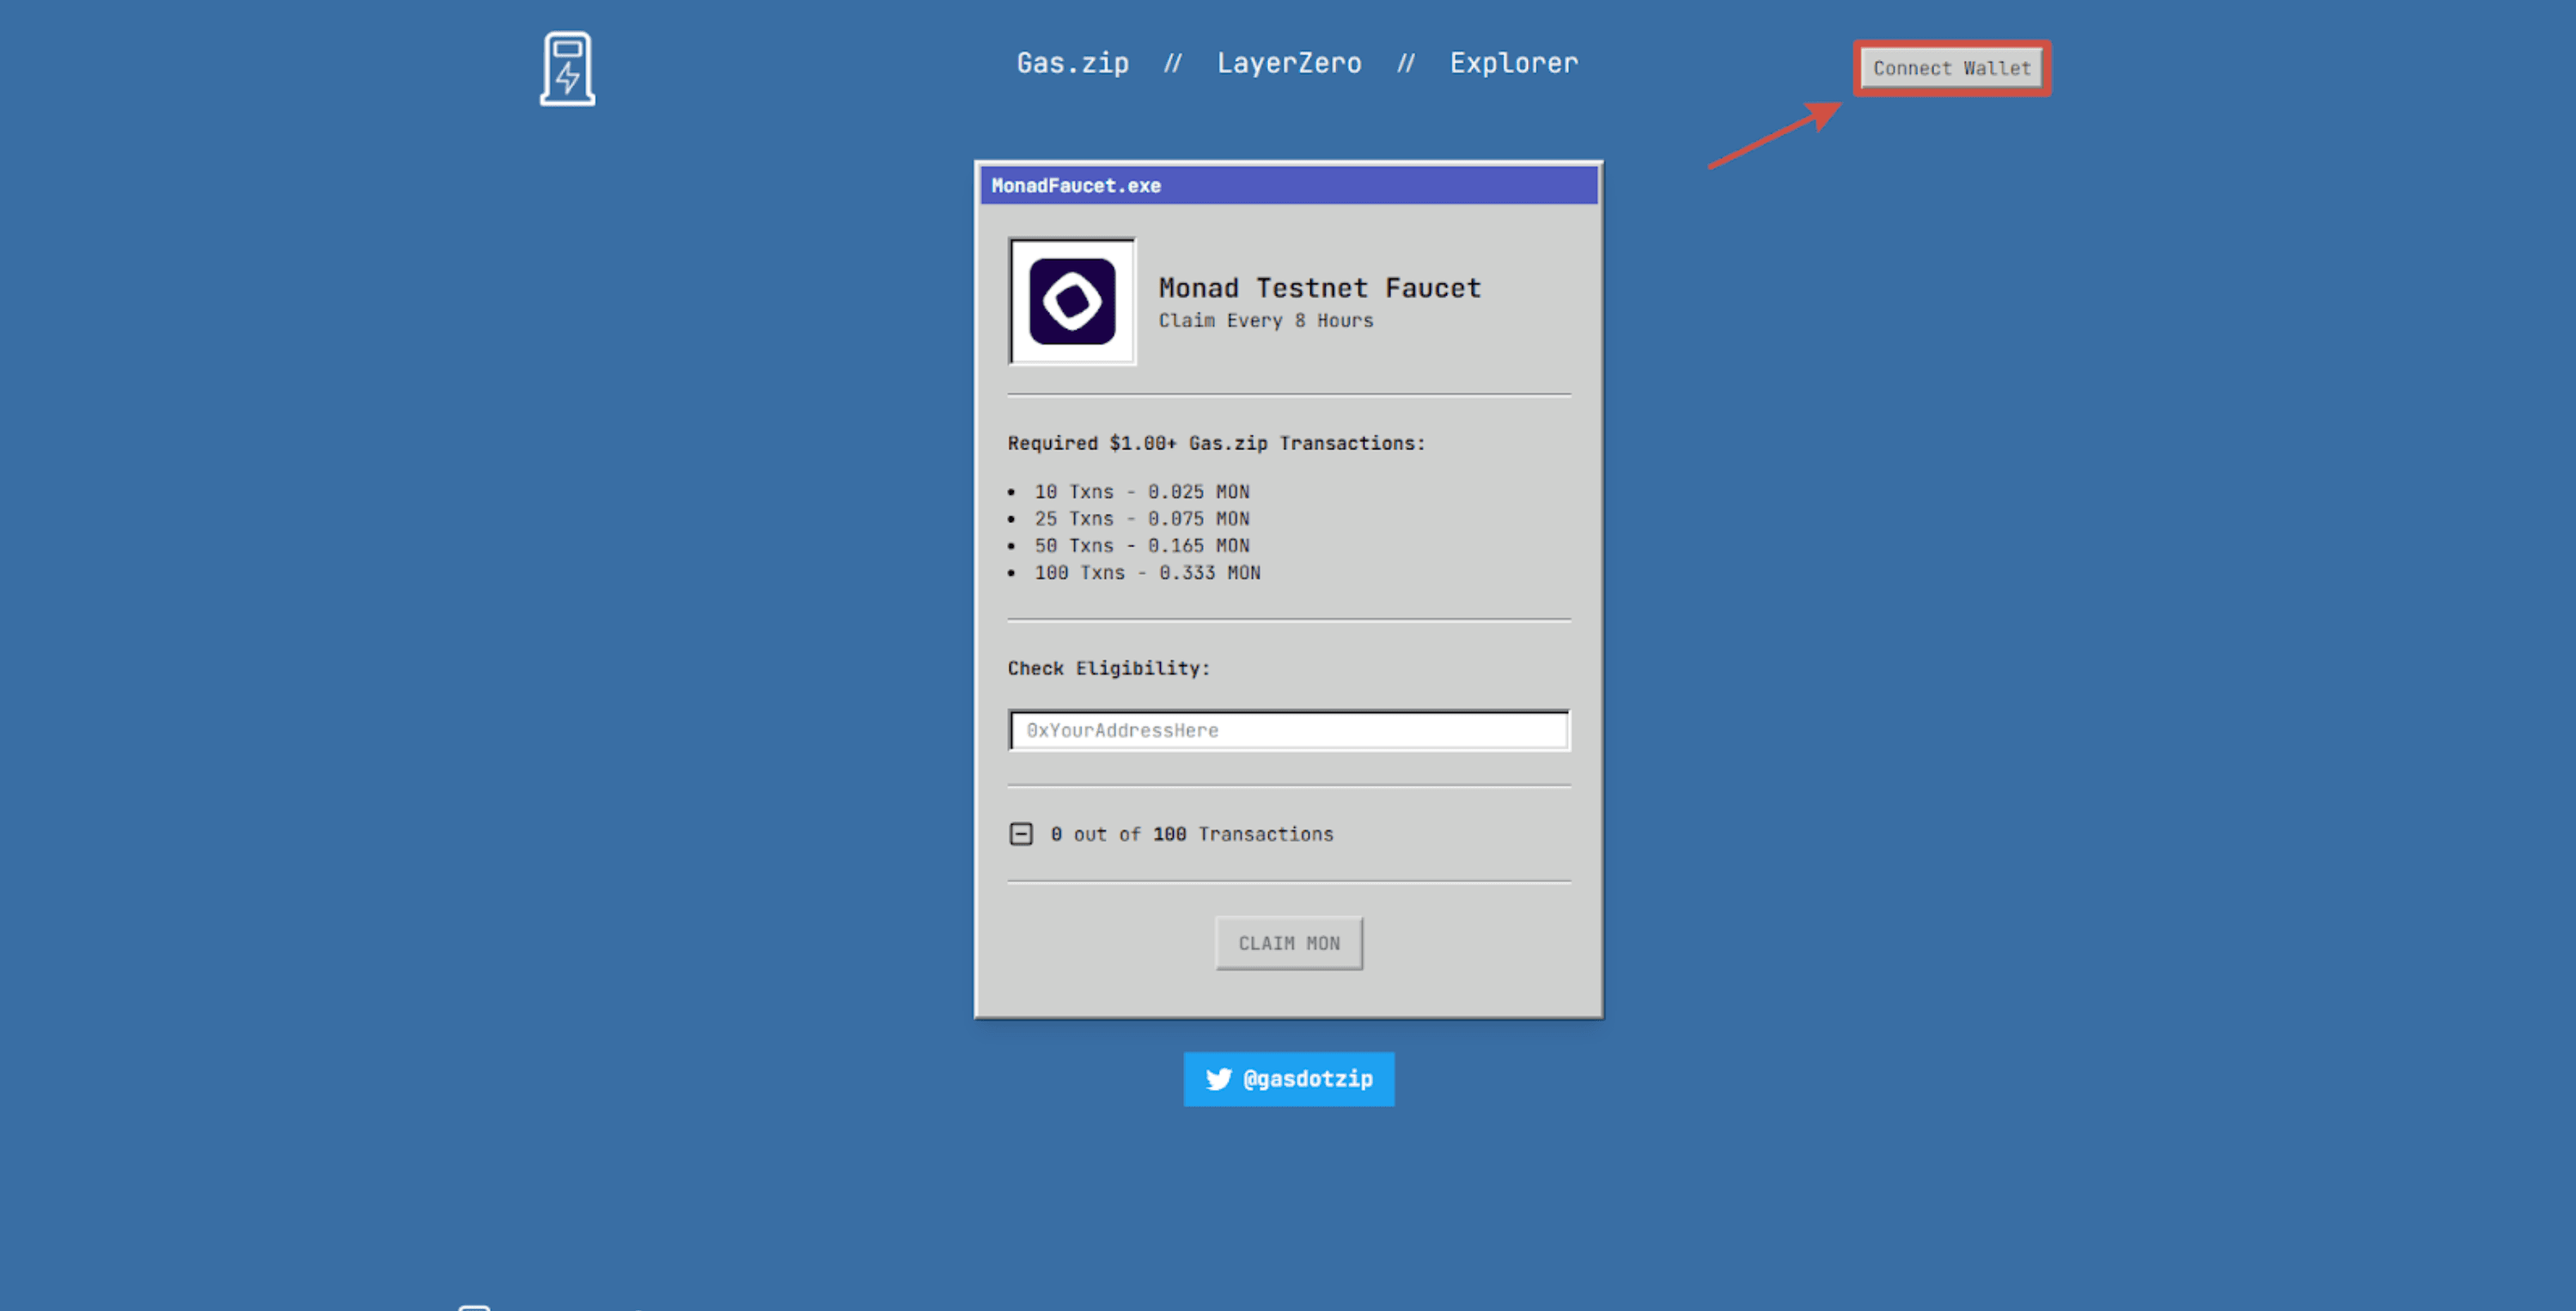Click the minus box icon beside transactions count
This screenshot has height=1311, width=2576.
(1020, 834)
